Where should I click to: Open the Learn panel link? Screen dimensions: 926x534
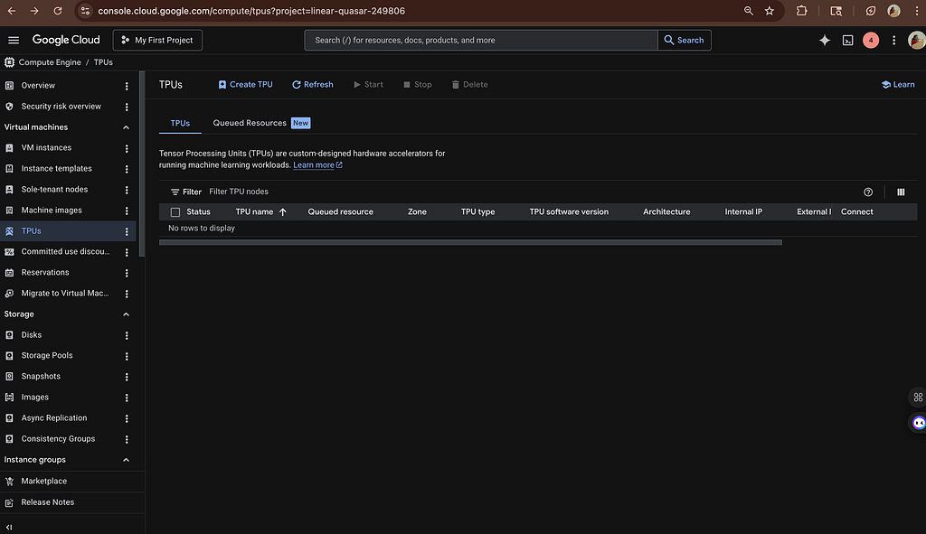point(898,84)
